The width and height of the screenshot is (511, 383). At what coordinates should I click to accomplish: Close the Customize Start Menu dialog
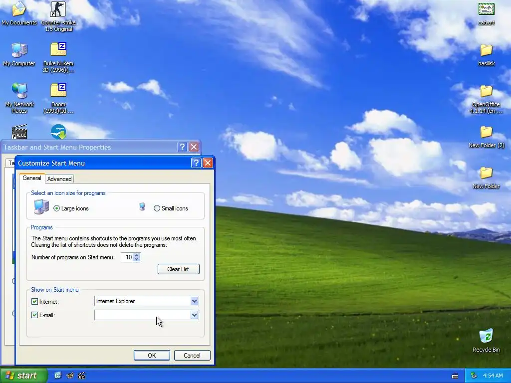tap(208, 163)
